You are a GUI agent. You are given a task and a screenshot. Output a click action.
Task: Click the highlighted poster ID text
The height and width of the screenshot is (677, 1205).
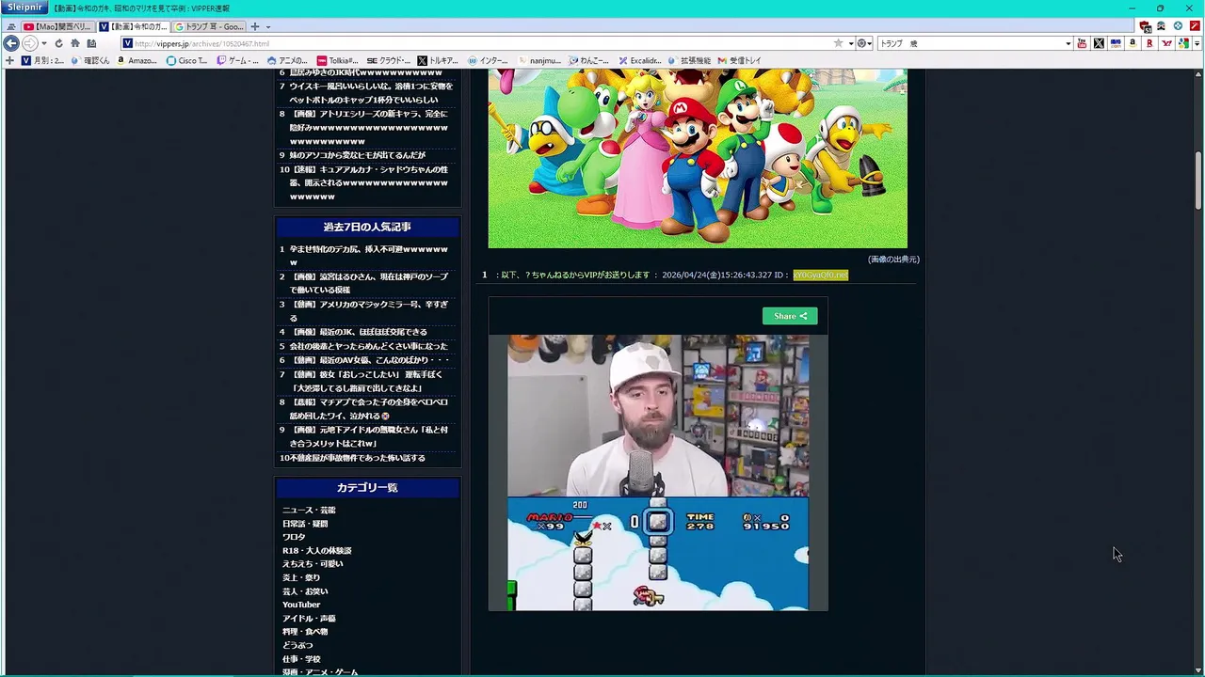point(820,275)
